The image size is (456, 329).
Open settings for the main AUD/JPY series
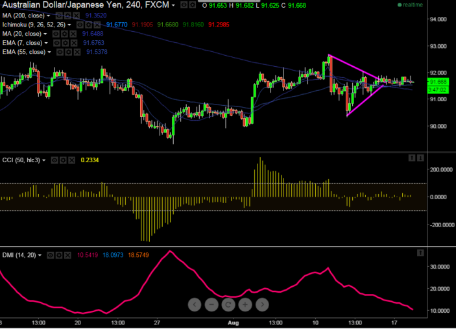[x=192, y=5]
